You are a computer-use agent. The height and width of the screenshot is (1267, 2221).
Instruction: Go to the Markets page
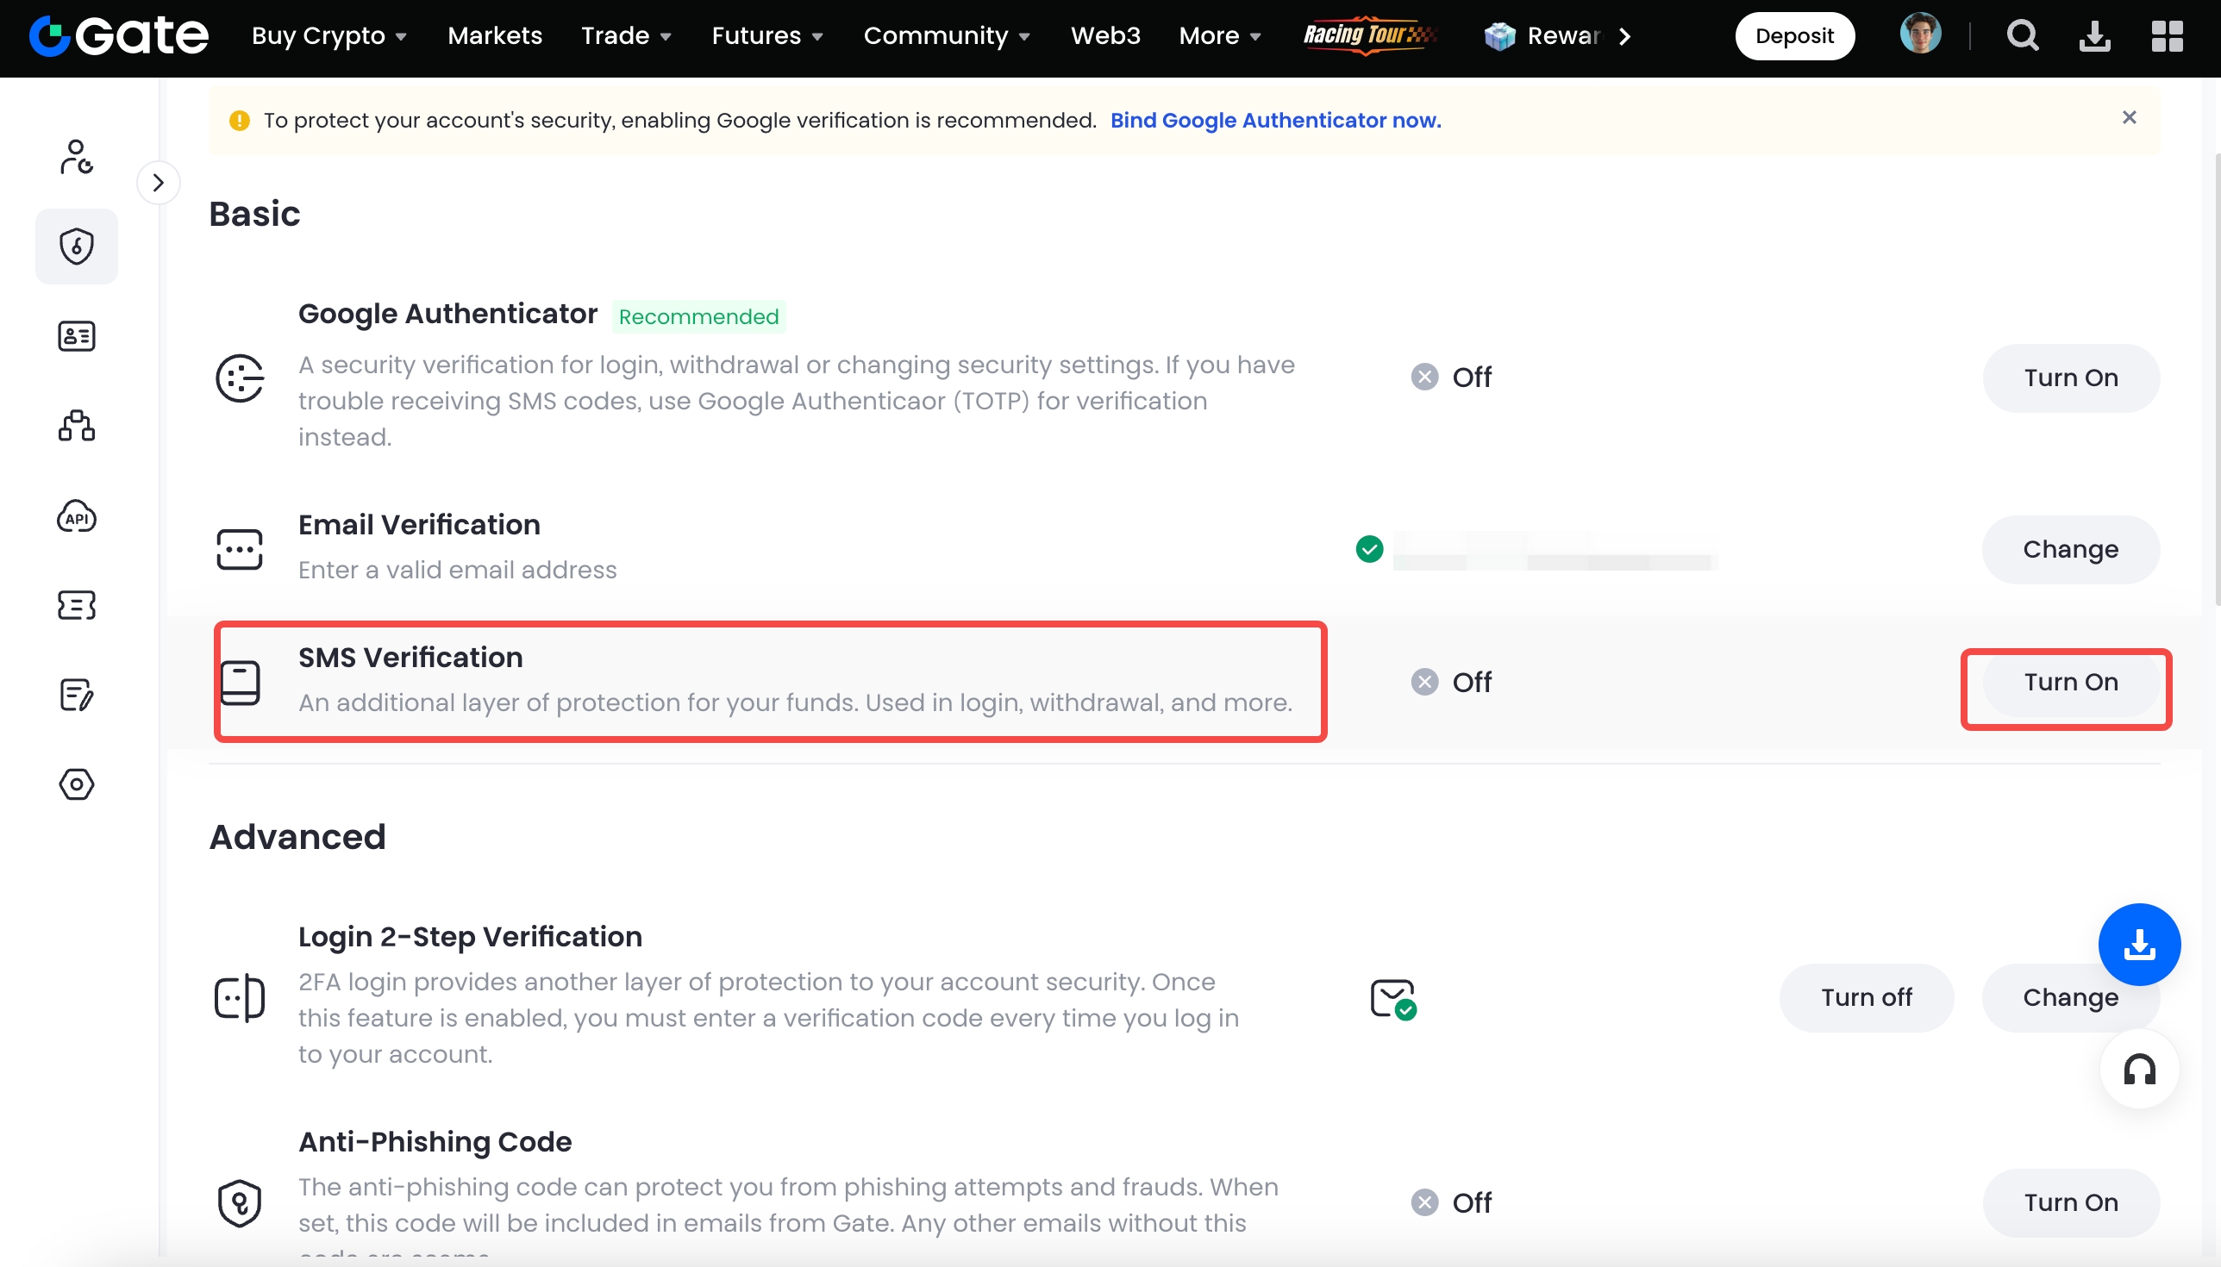coord(494,35)
